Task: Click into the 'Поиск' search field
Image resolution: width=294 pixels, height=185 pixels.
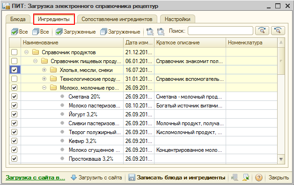Action: coord(220,31)
